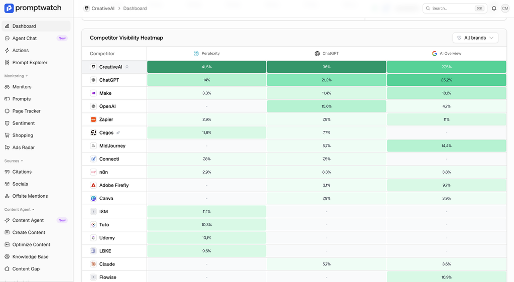The width and height of the screenshot is (514, 282).
Task: Click the Citations quote icon
Action: pos(7,172)
